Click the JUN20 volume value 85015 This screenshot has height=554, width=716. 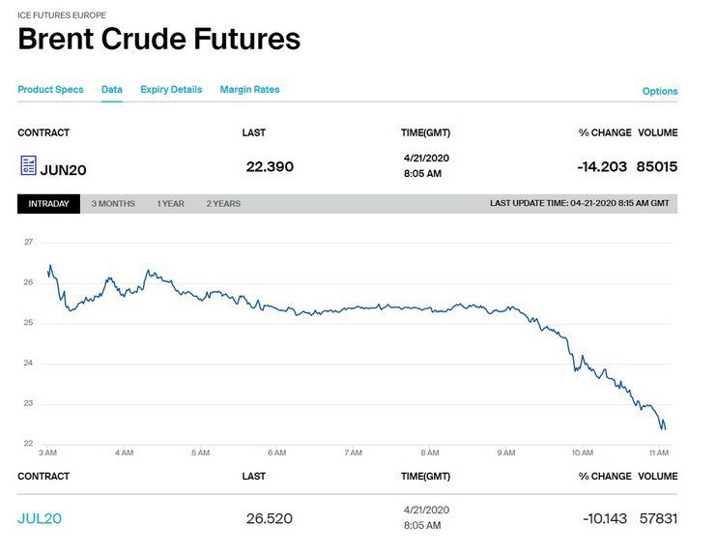click(656, 167)
